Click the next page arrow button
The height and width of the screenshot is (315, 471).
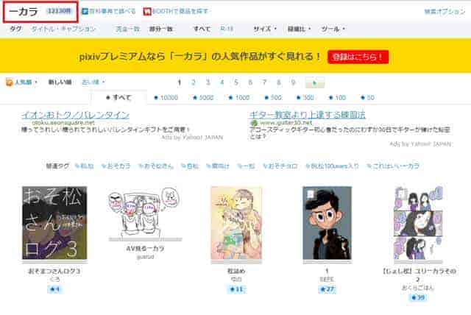tap(314, 82)
